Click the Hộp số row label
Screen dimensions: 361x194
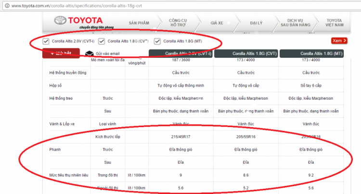[x=55, y=85]
